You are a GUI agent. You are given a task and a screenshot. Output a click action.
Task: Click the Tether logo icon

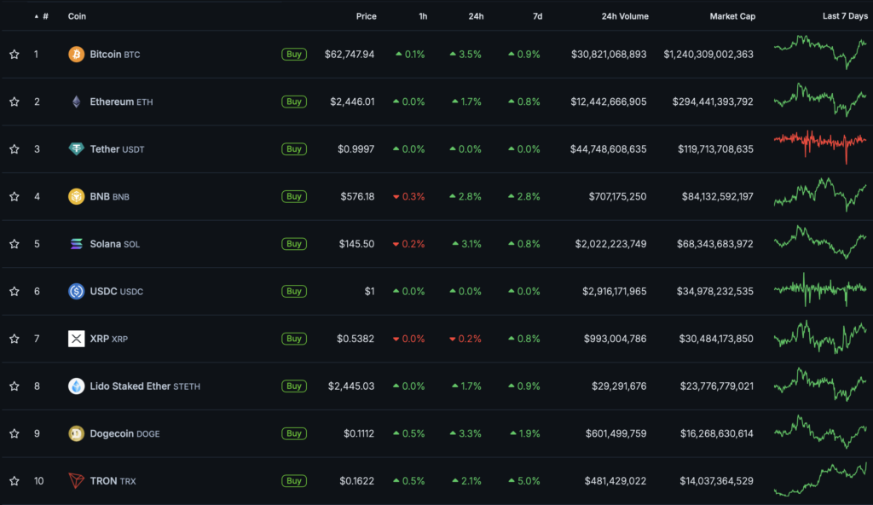click(x=77, y=149)
